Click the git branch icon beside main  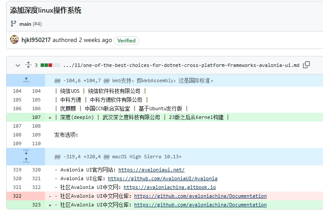(14, 24)
